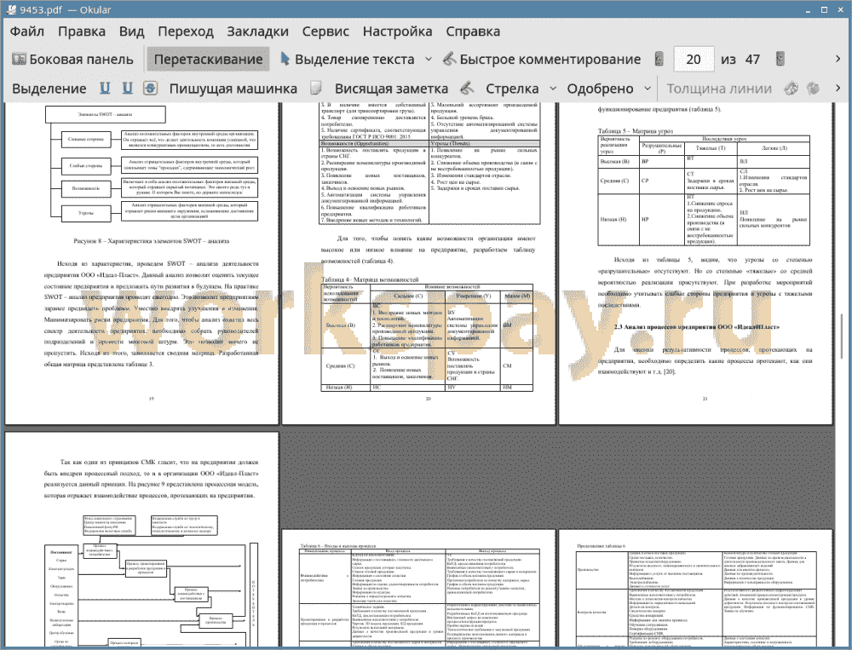This screenshot has width=852, height=650.
Task: Click the note icon beside Висящая заметка
Action: (x=316, y=88)
